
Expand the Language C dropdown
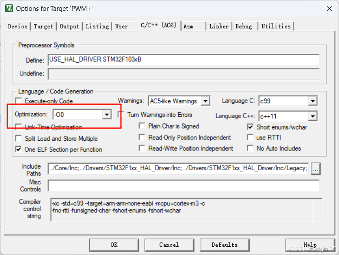click(313, 101)
